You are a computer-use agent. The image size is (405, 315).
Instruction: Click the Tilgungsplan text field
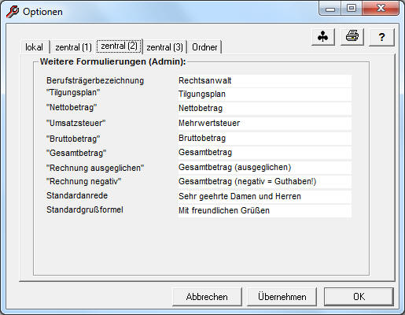[265, 94]
